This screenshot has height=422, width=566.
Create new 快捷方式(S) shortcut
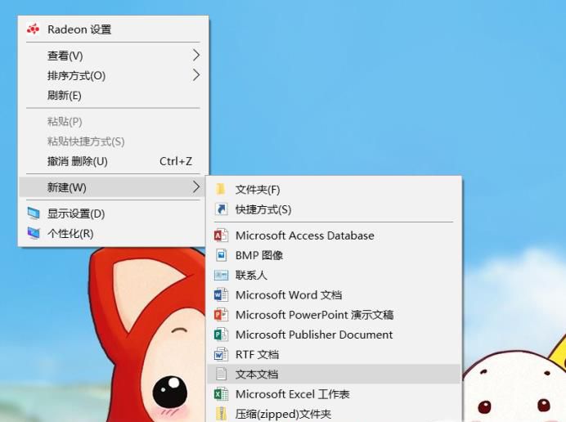click(335, 209)
